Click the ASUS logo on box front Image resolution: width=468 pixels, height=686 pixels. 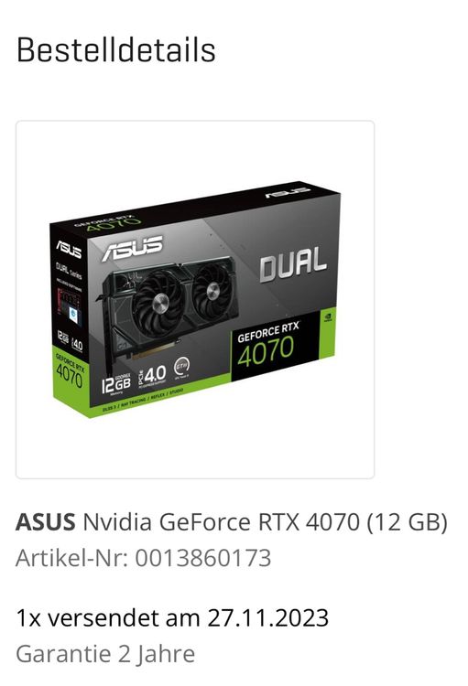[x=132, y=249]
